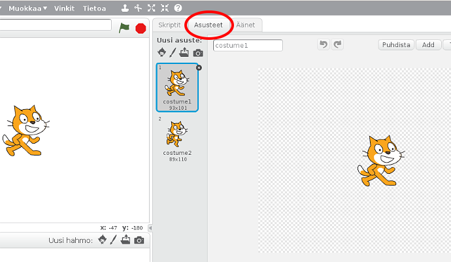The height and width of the screenshot is (262, 451).
Task: Click the project title field
Action: [x=56, y=25]
